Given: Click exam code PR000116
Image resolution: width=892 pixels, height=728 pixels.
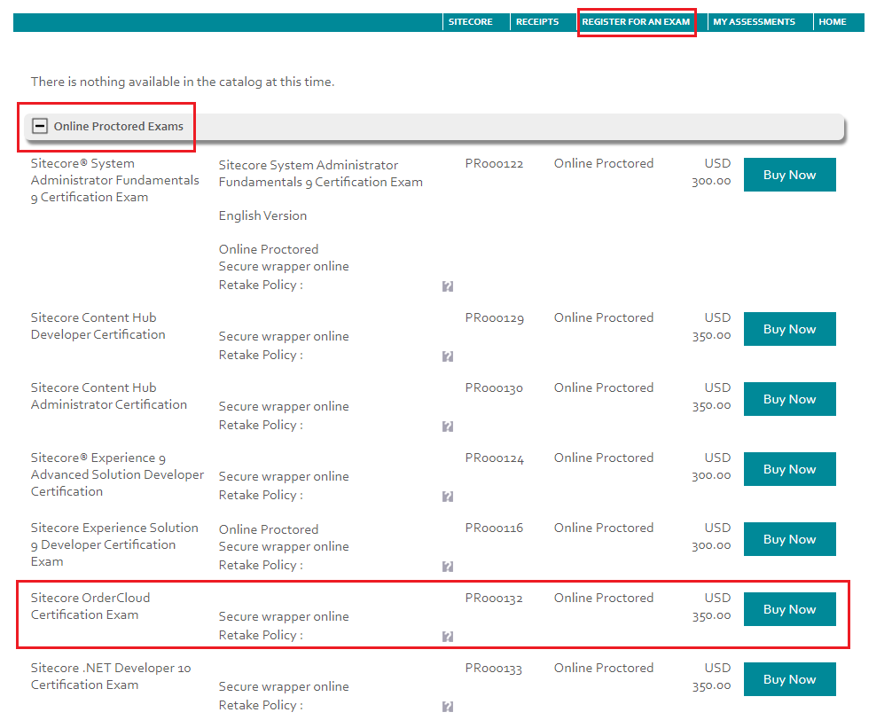Looking at the screenshot, I should tap(494, 528).
